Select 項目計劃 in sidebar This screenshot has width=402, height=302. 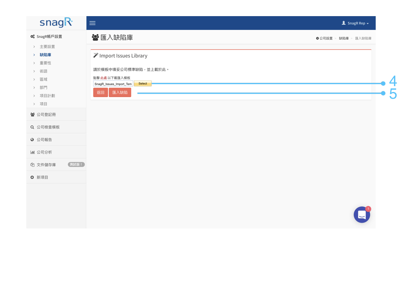point(47,96)
